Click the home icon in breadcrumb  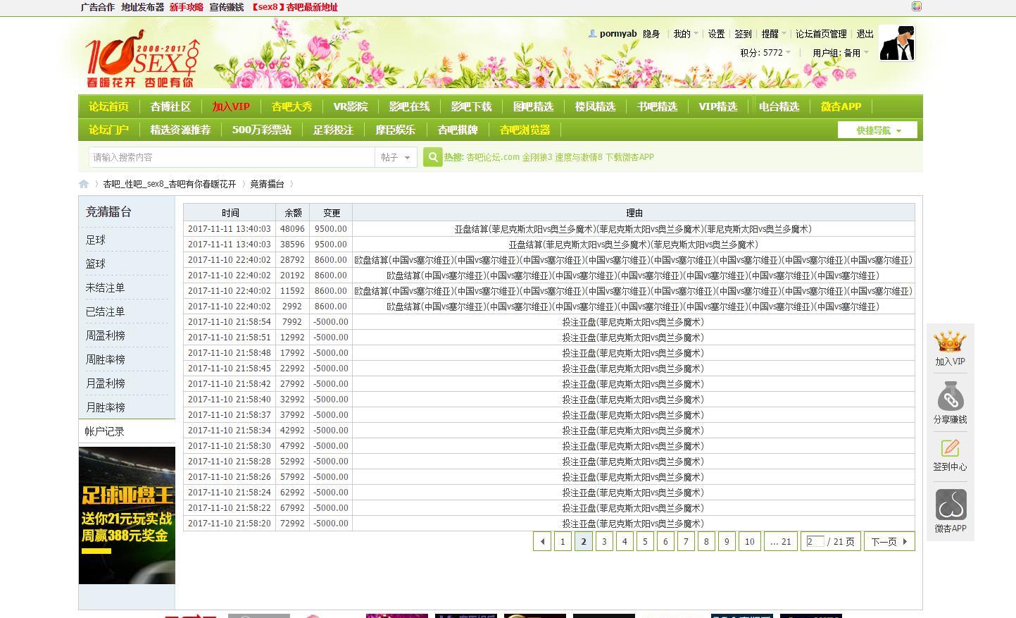click(x=84, y=184)
